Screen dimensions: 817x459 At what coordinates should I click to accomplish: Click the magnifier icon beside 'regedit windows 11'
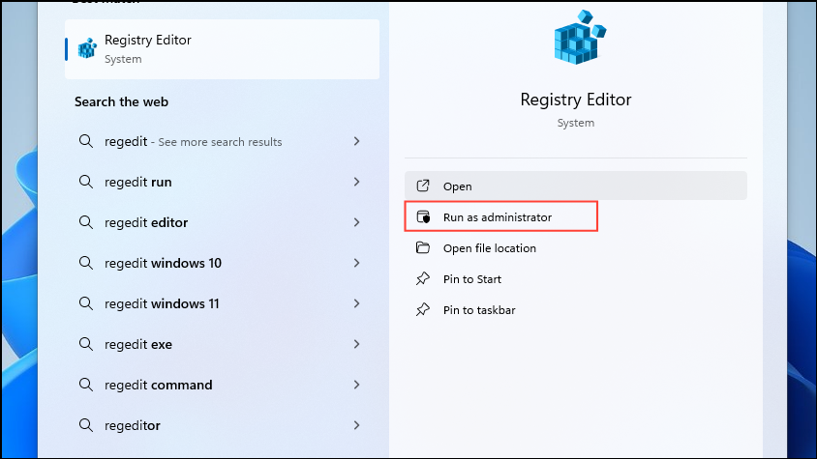[x=86, y=303]
